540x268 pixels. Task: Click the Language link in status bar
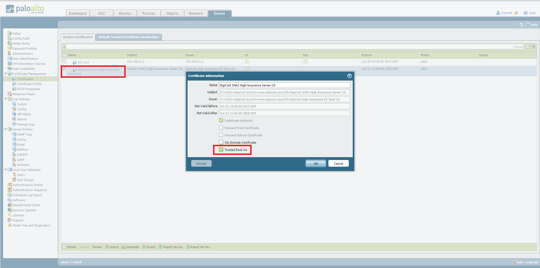pos(532,262)
